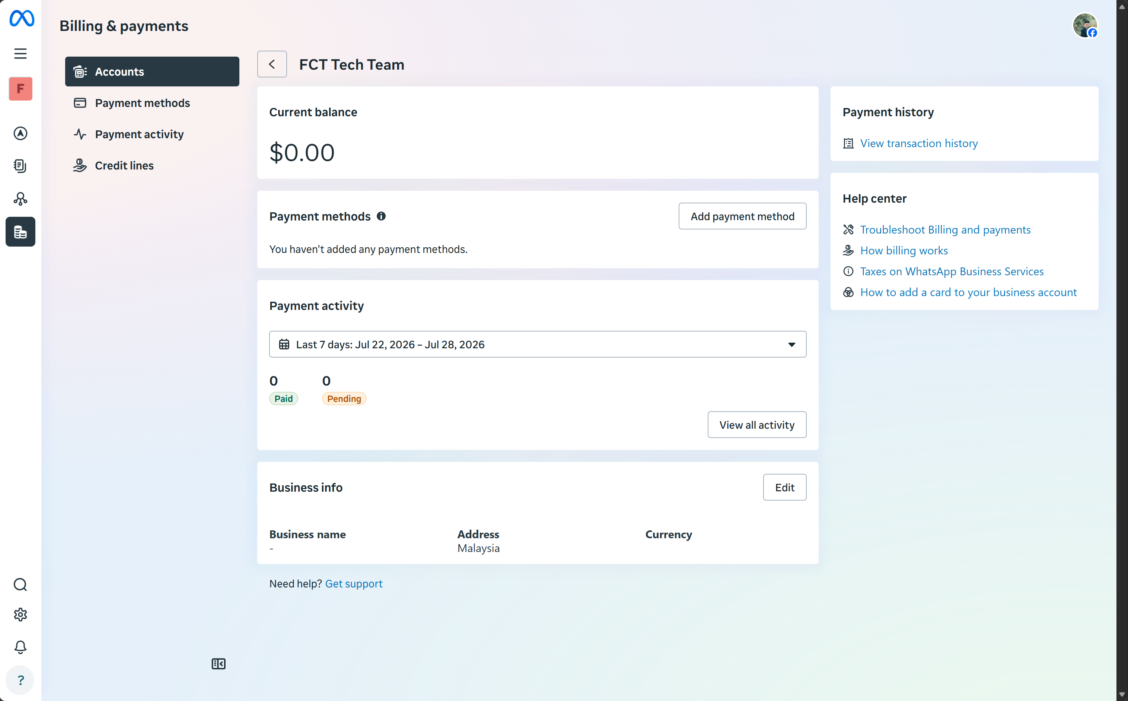Click the Get support link
The height and width of the screenshot is (701, 1128).
click(353, 584)
